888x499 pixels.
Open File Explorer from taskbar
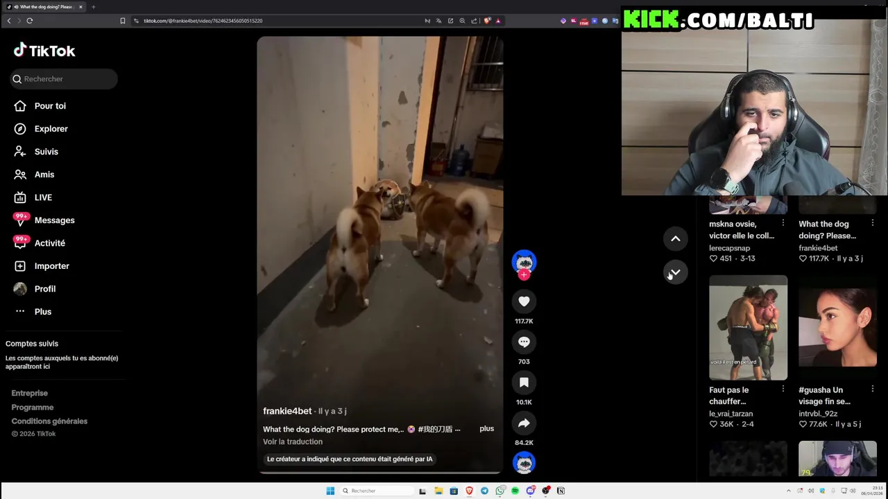438,491
